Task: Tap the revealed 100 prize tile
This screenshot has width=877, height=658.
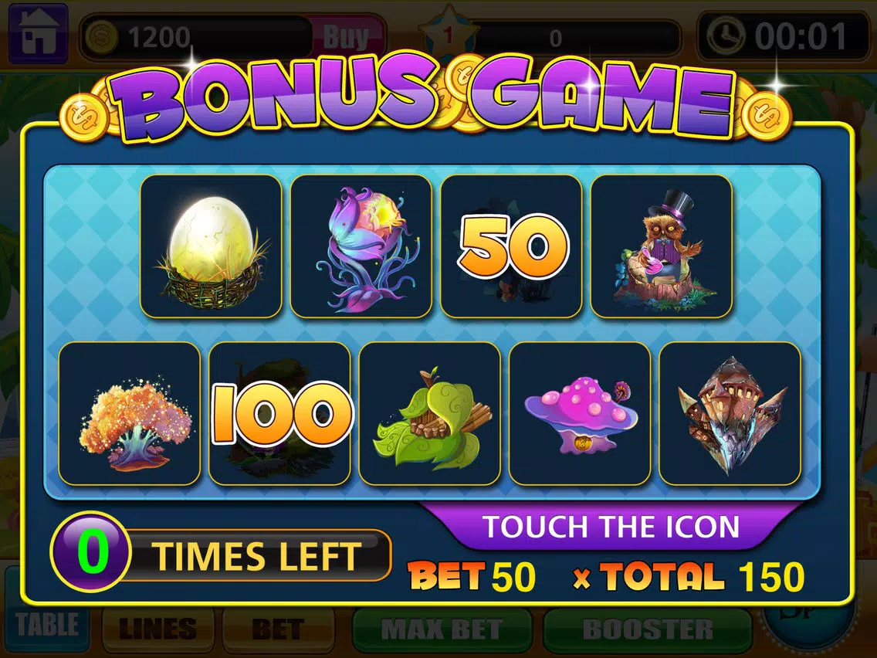Action: tap(279, 413)
